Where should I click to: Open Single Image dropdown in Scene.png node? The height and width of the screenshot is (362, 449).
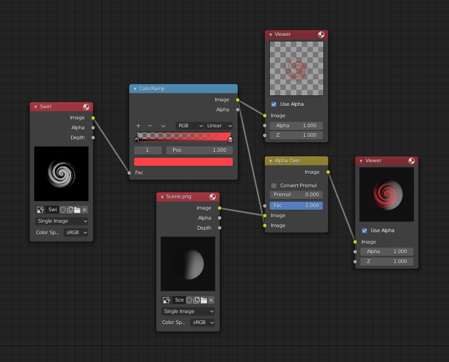point(188,312)
